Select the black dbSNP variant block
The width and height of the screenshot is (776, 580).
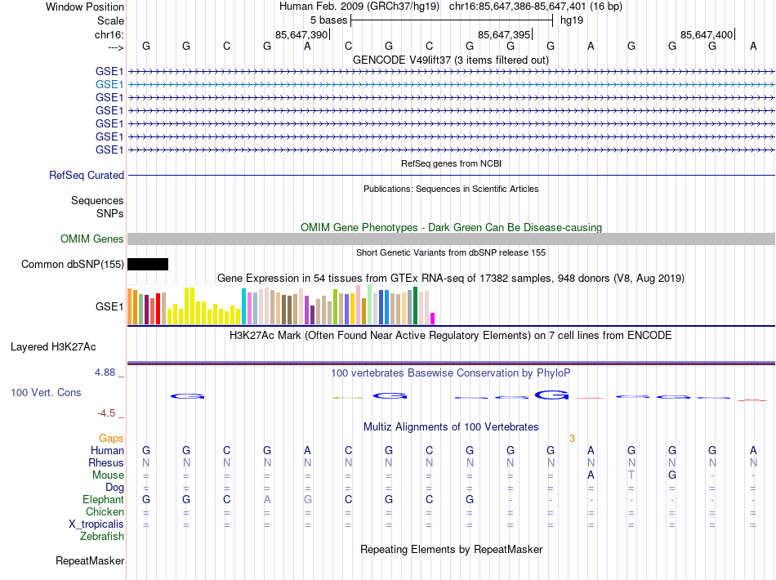click(x=148, y=264)
